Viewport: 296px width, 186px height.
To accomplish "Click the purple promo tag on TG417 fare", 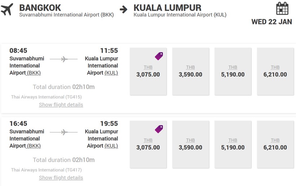I will (x=159, y=129).
